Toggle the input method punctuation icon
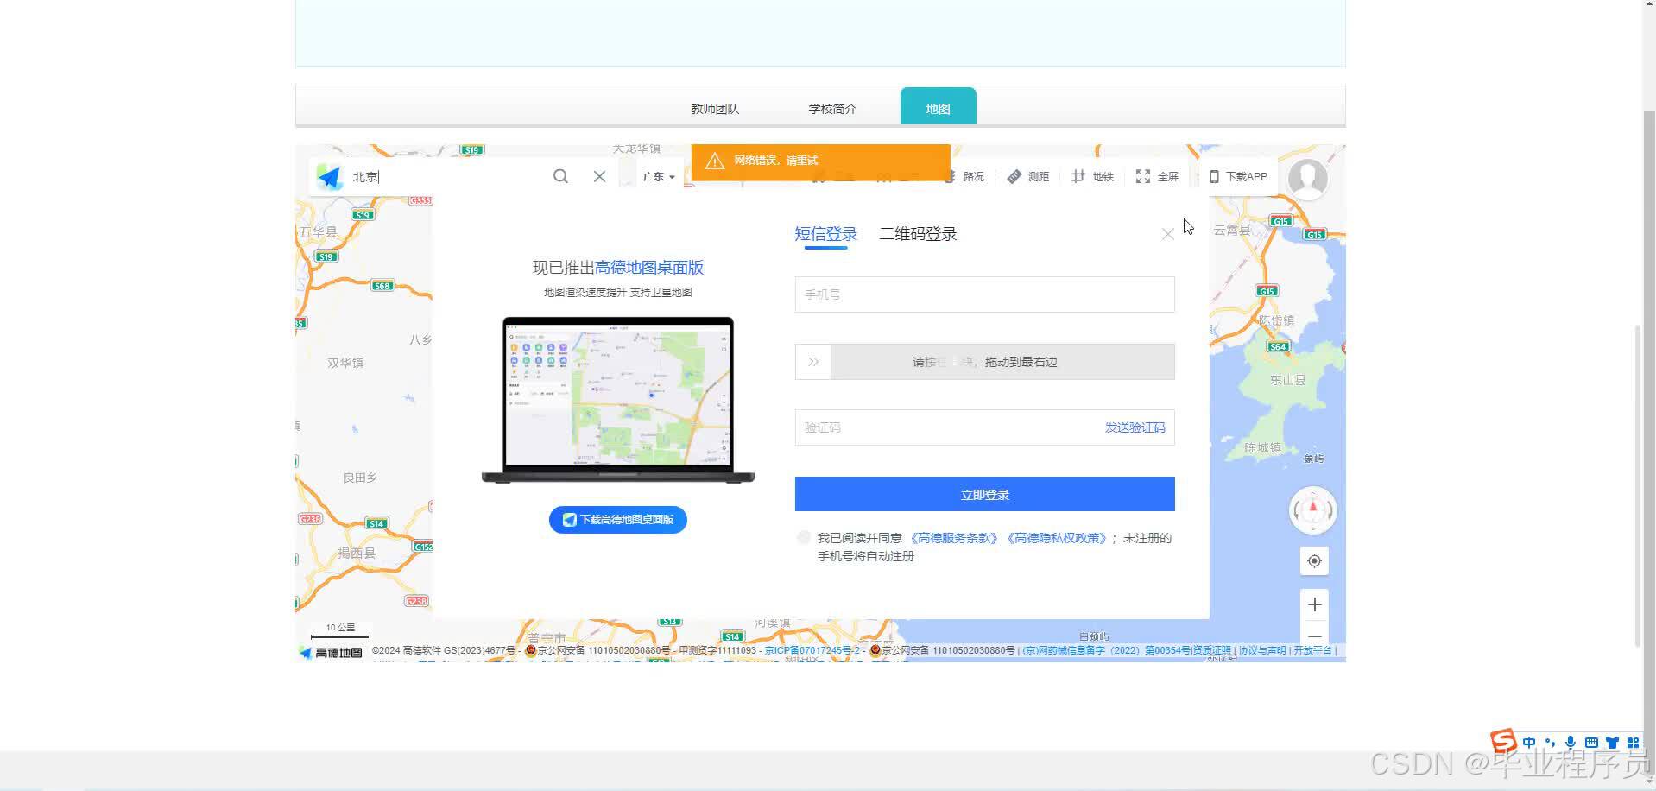This screenshot has height=791, width=1656. (x=1550, y=743)
